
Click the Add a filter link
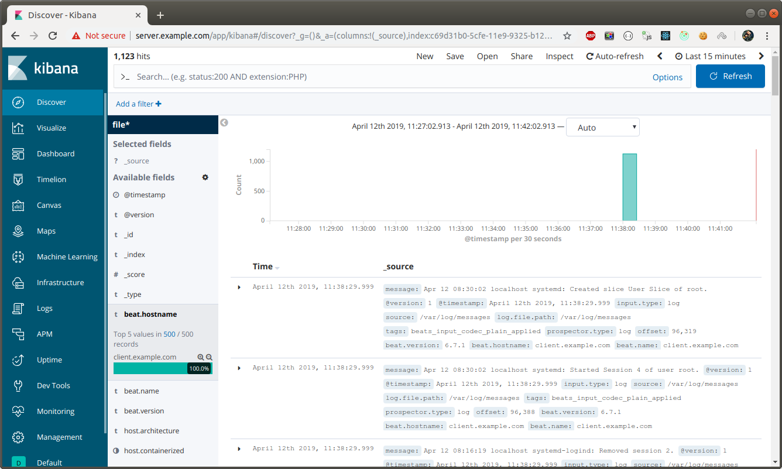click(x=138, y=104)
